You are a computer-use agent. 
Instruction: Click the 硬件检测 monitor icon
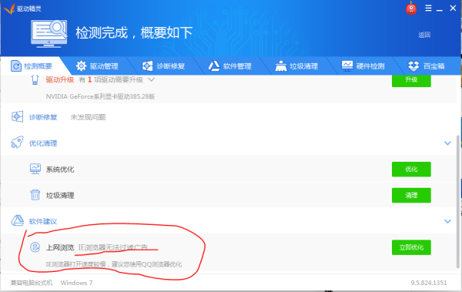pyautogui.click(x=347, y=65)
